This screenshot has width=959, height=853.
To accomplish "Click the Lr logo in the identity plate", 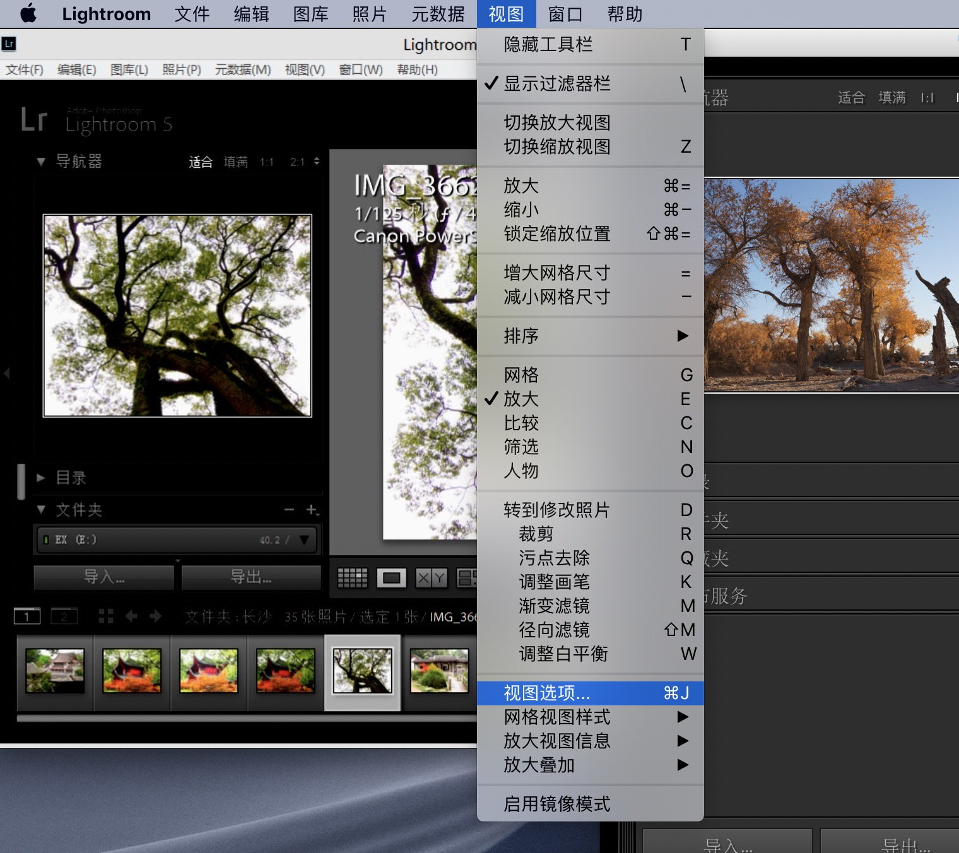I will (x=33, y=119).
